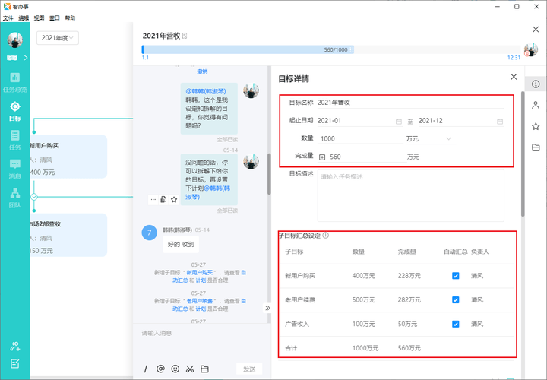Click the emoji icon in chat toolbar
The height and width of the screenshot is (380, 547).
(x=175, y=369)
